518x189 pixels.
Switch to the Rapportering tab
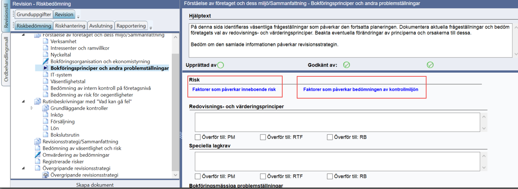tap(131, 26)
